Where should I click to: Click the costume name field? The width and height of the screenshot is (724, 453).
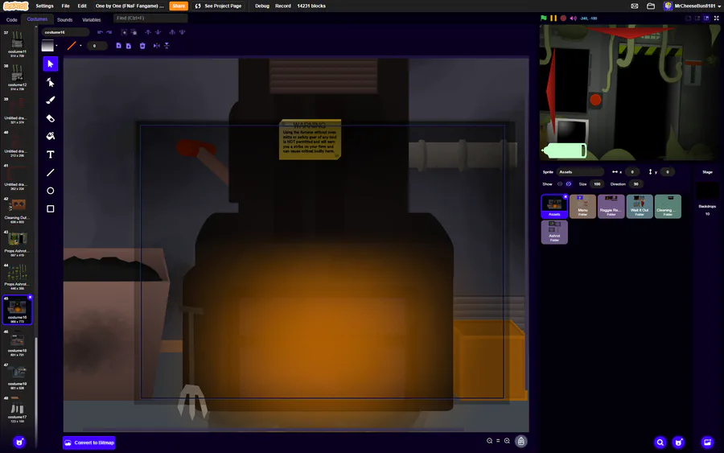click(65, 32)
